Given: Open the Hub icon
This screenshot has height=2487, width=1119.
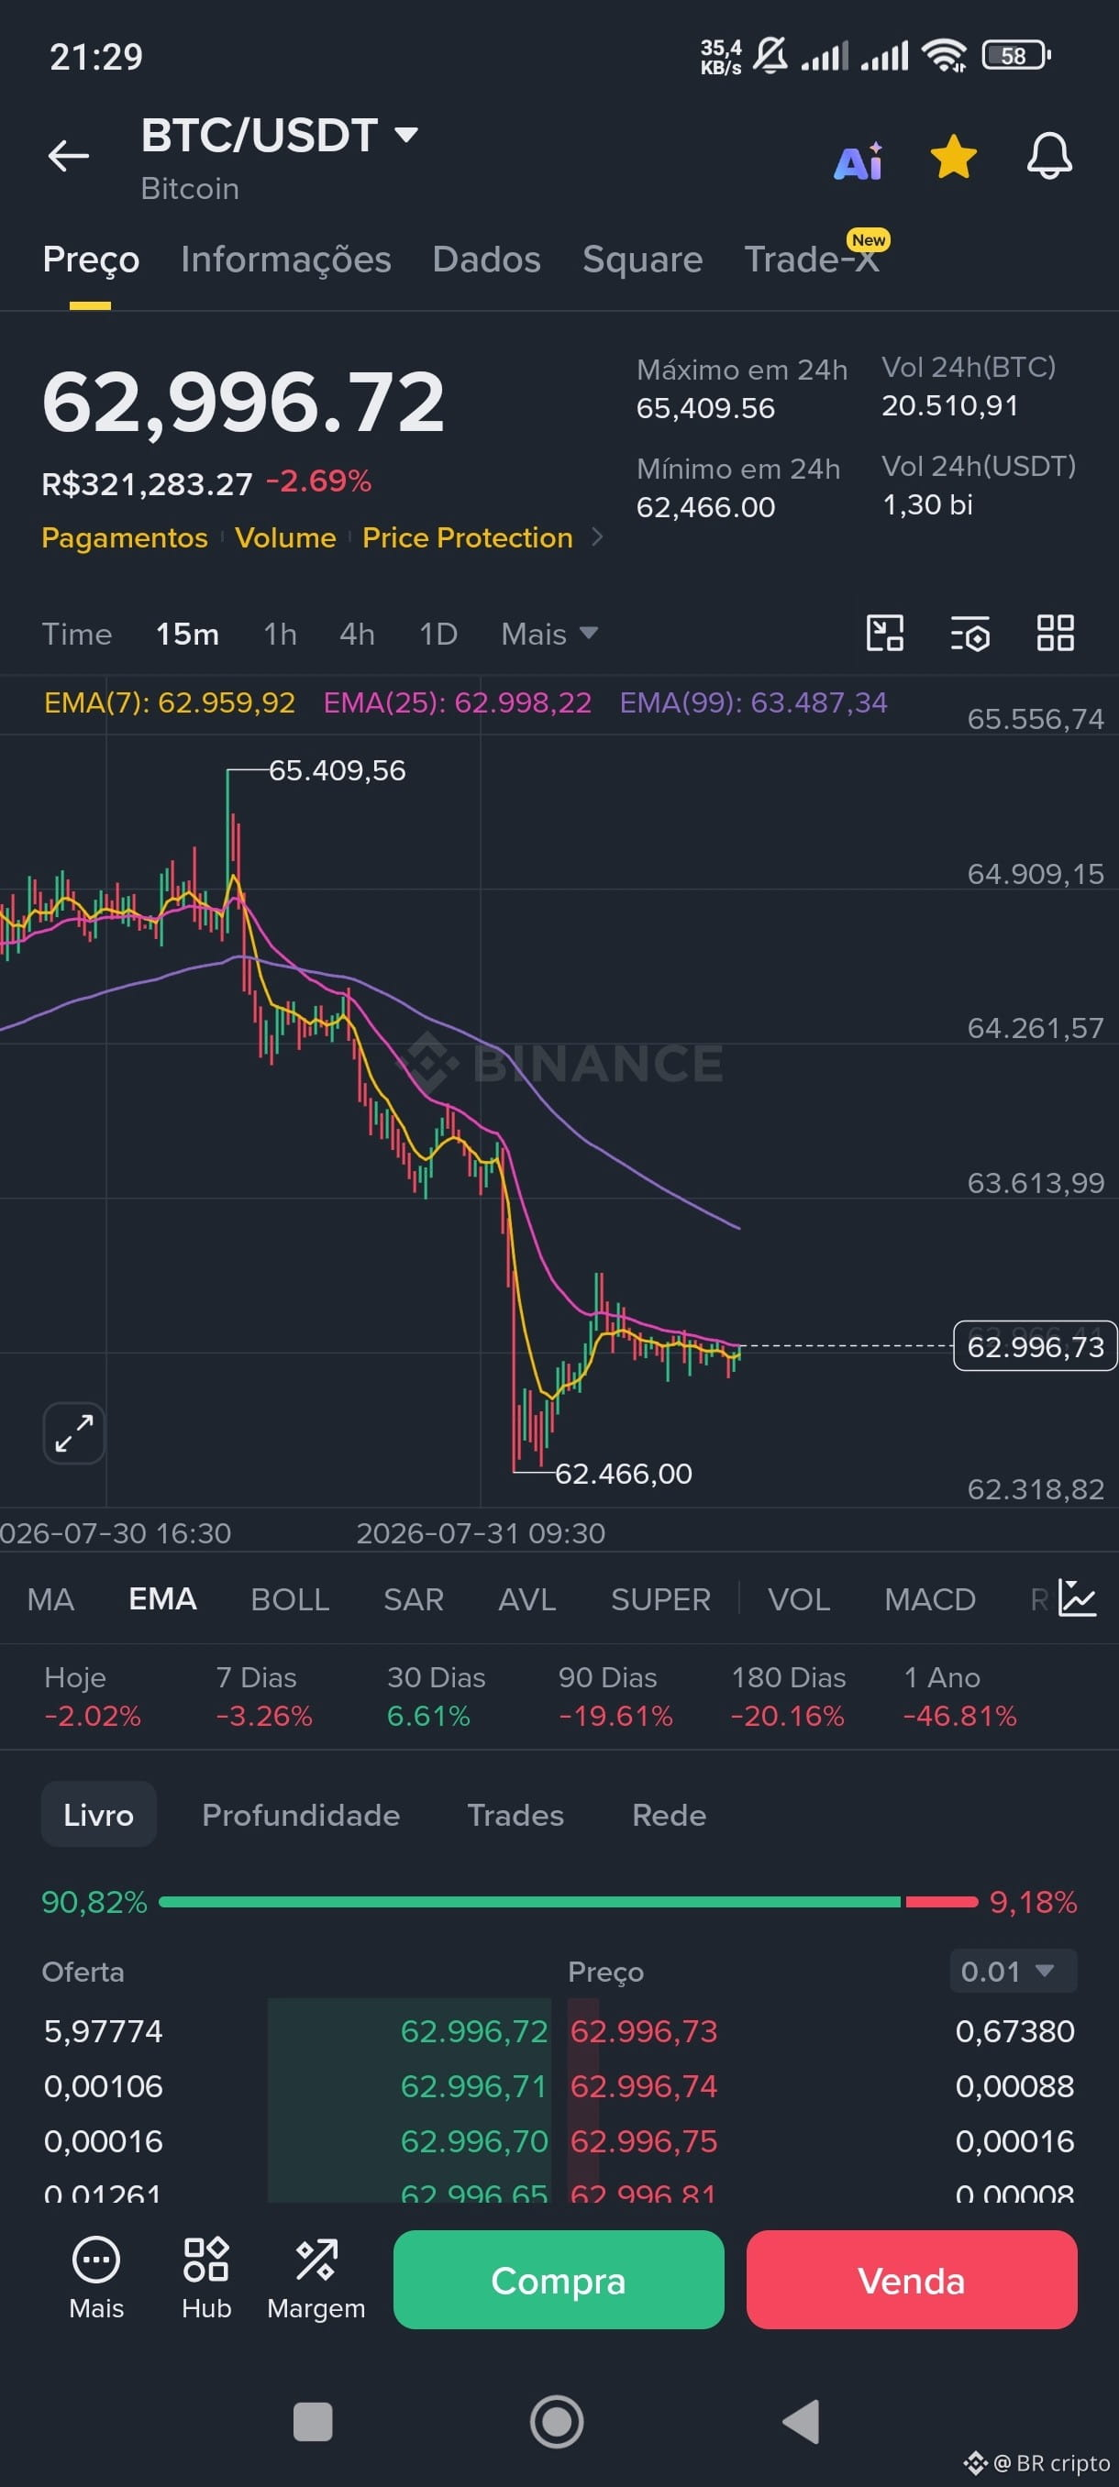Looking at the screenshot, I should pos(206,2279).
